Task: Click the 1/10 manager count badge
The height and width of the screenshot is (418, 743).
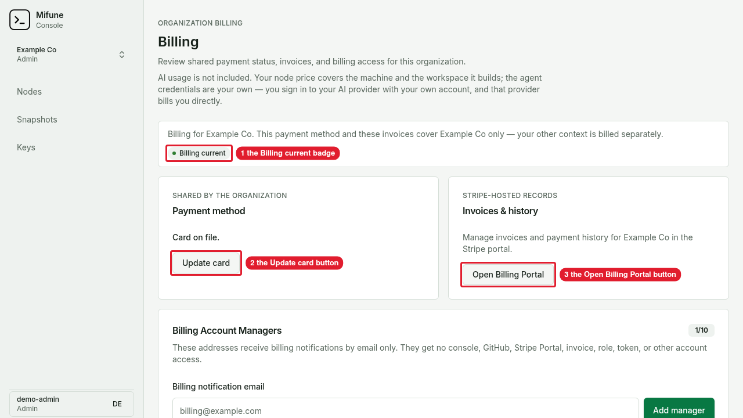Action: pyautogui.click(x=701, y=330)
